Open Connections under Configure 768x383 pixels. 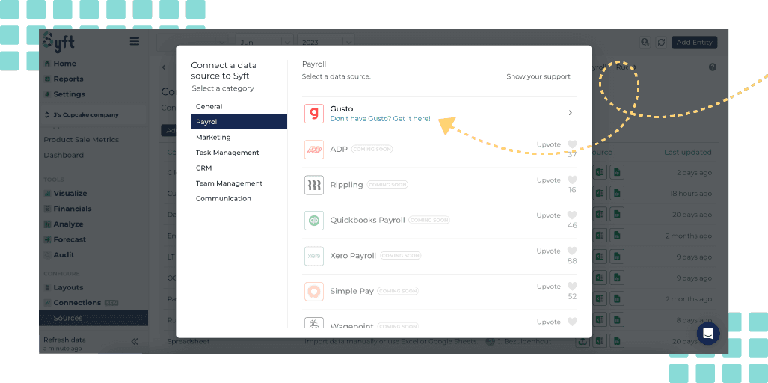pos(77,303)
